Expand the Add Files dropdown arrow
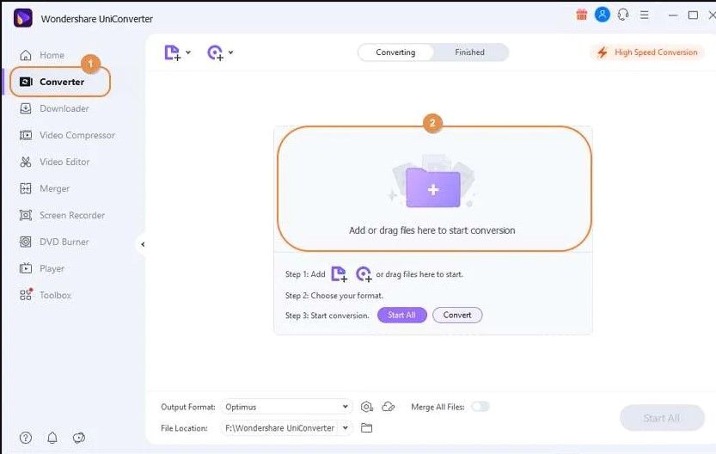 [188, 52]
